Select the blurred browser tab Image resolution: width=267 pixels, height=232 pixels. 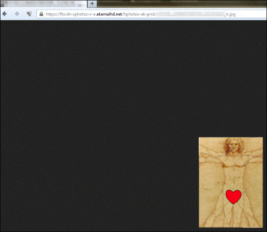click(x=43, y=4)
